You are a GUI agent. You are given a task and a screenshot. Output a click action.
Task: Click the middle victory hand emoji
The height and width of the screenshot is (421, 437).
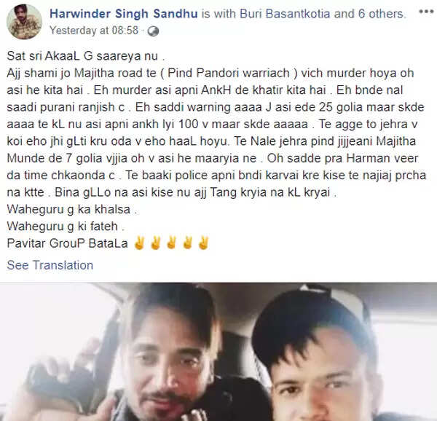pyautogui.click(x=171, y=243)
